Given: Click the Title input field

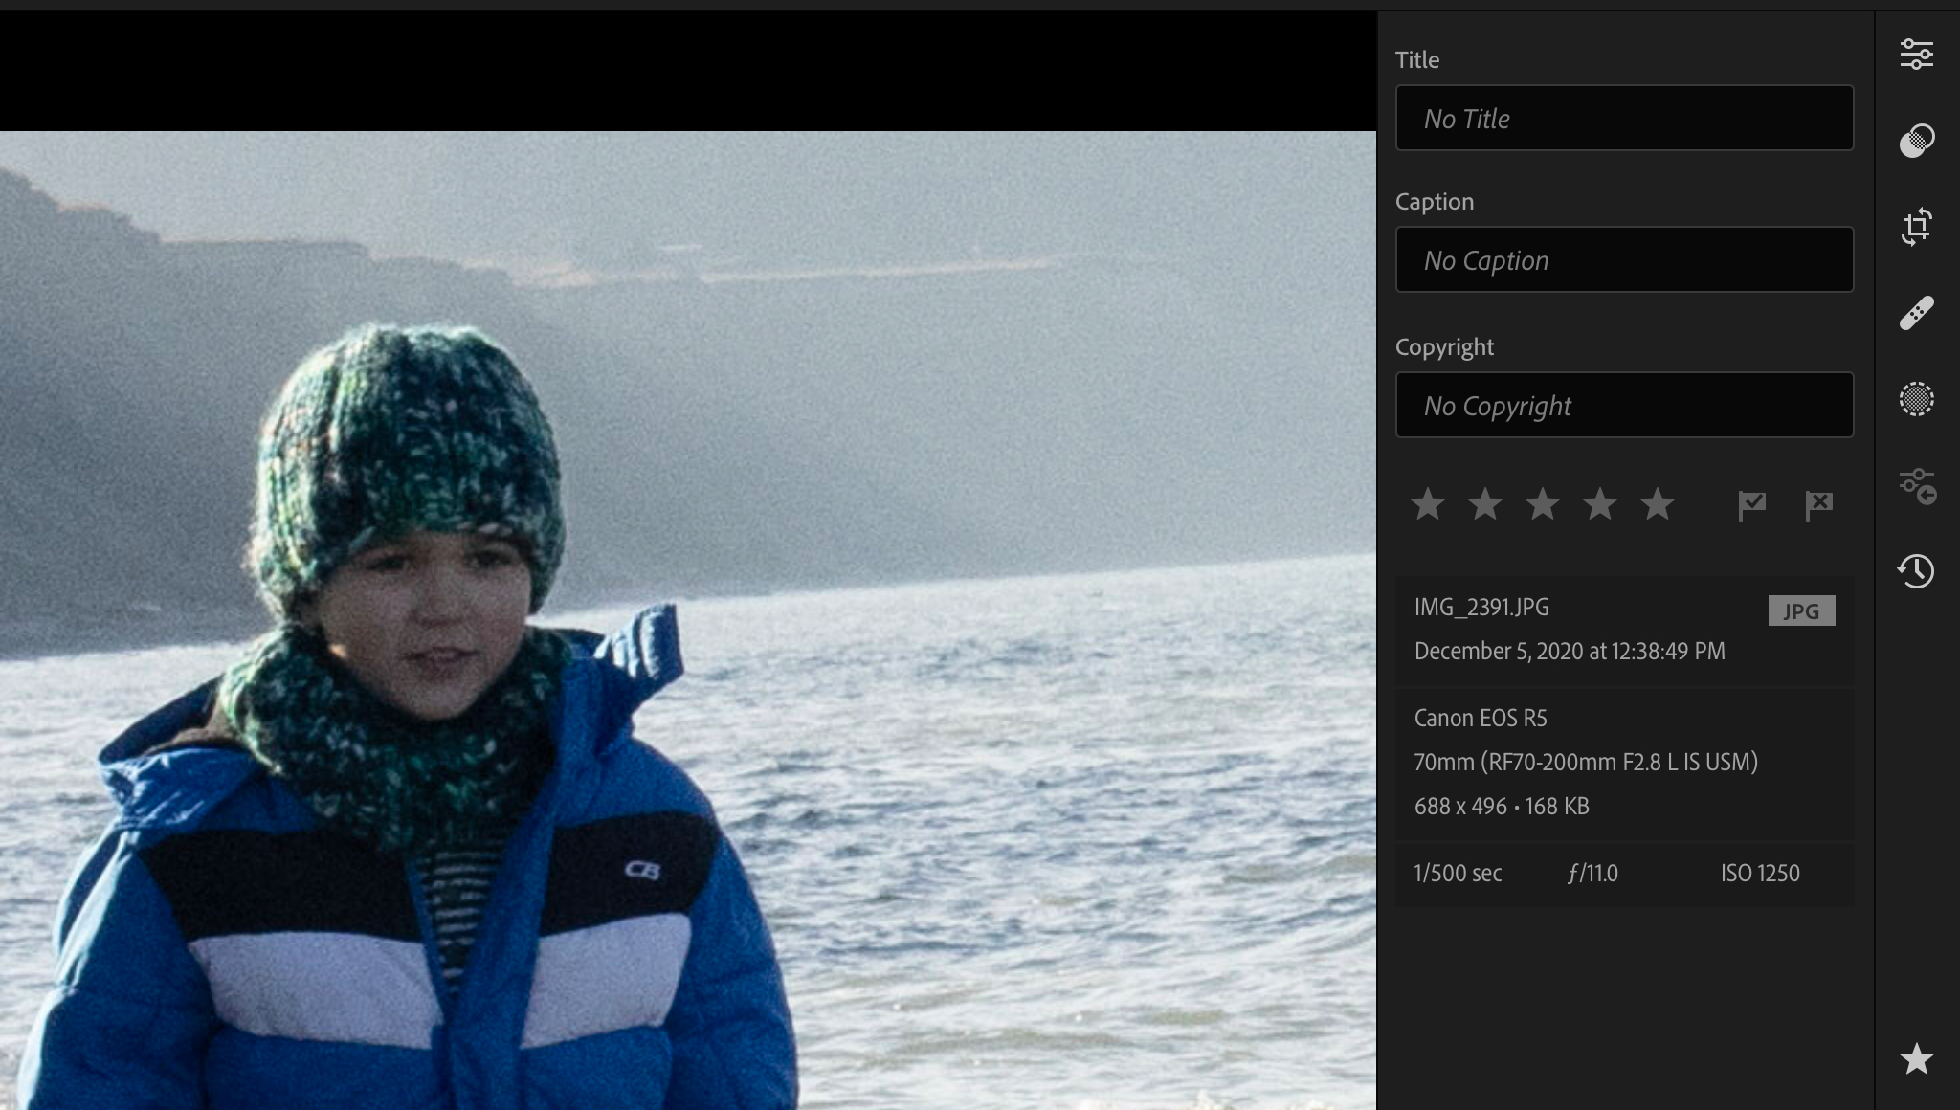Looking at the screenshot, I should coord(1624,119).
